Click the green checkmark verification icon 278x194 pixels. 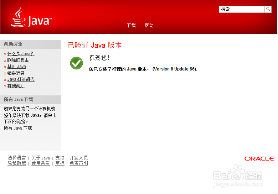point(76,63)
